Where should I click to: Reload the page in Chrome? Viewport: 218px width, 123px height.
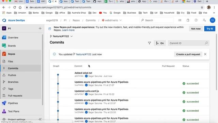click(x=15, y=8)
